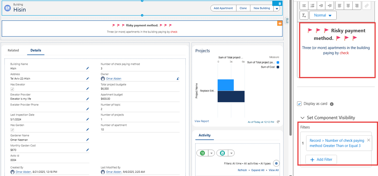Open the more actions dropdown beside New Building
Screen dimensions: 378x176
tap(277, 8)
